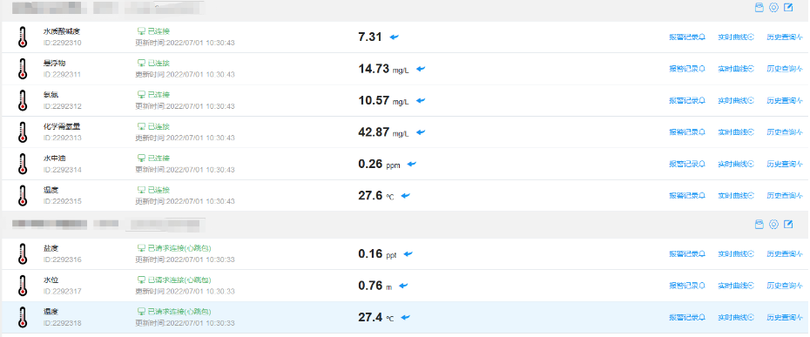810x337 pixels.
Task: Open 历史查询 for sensor ID:2292318
Action: pyautogui.click(x=784, y=317)
